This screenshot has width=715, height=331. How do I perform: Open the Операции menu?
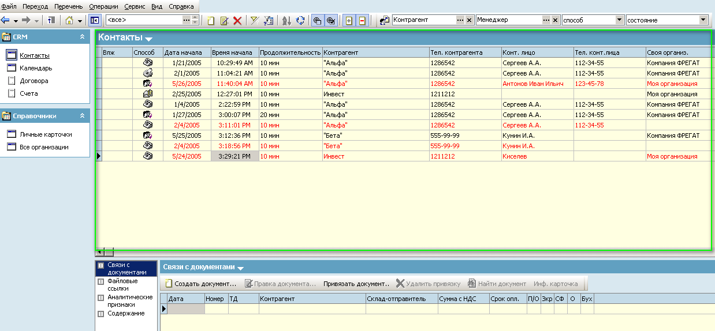104,6
